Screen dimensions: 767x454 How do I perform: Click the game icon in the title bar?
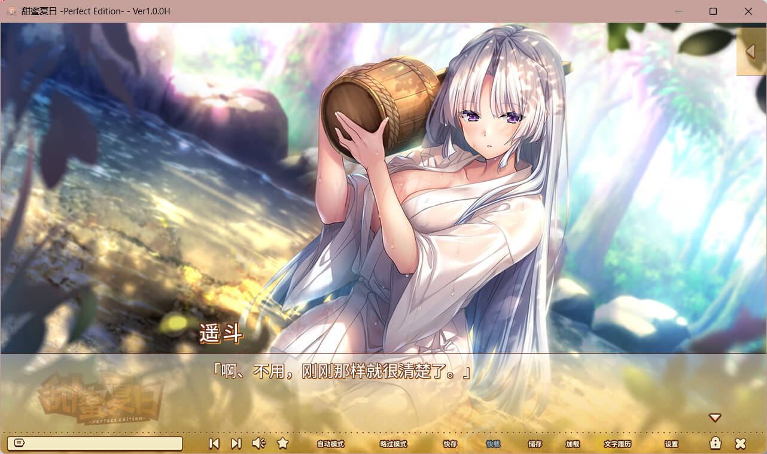pos(11,11)
